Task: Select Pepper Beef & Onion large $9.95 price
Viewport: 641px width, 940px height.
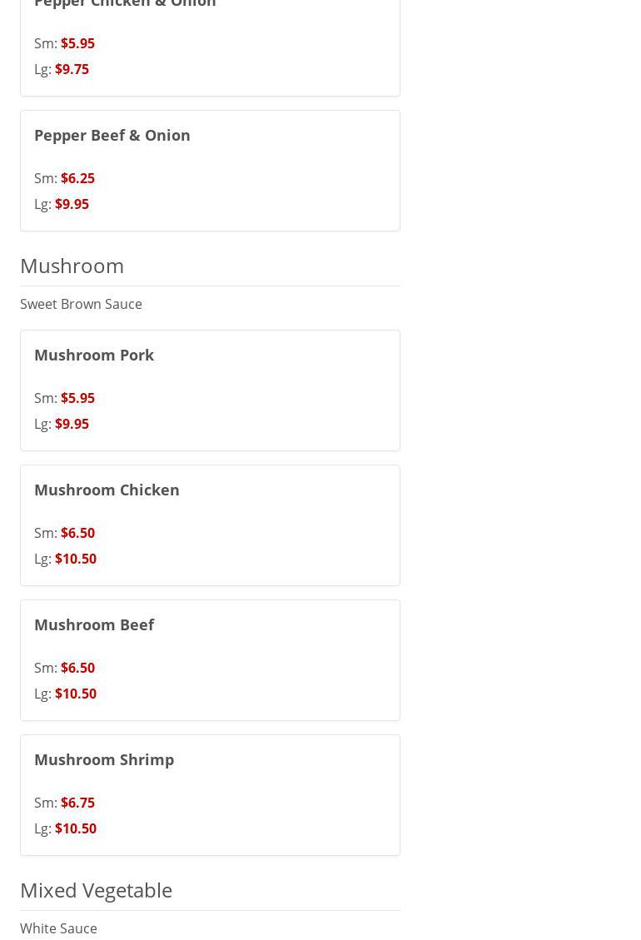Action: click(x=72, y=204)
